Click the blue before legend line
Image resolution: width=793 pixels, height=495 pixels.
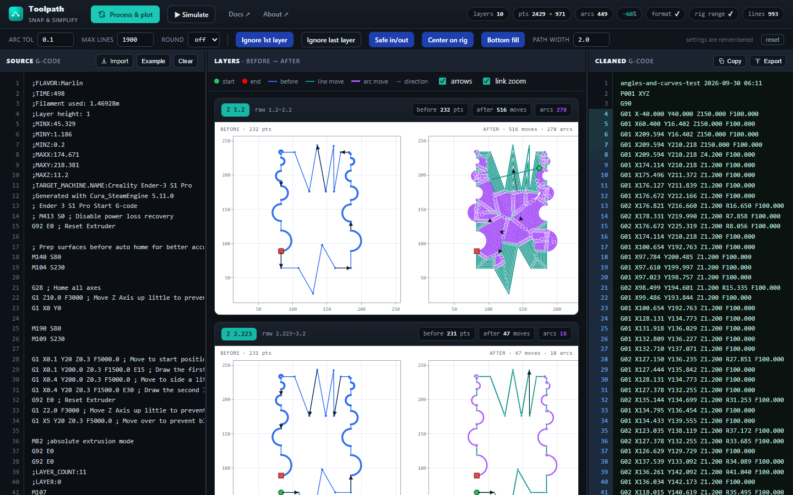tap(272, 81)
